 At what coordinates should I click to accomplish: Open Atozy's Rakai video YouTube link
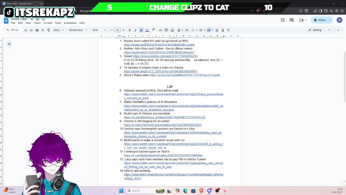pyautogui.click(x=185, y=75)
